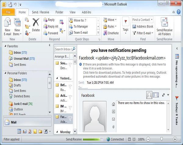Create a New E-mail message
The height and width of the screenshot is (145, 183).
point(7,26)
